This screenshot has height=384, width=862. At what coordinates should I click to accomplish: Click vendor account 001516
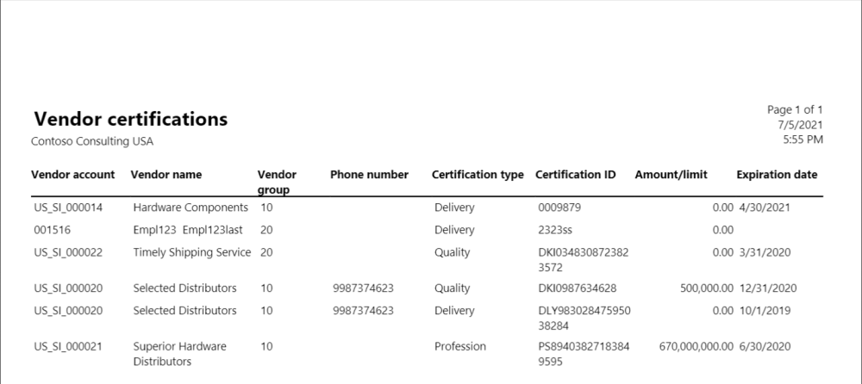pyautogui.click(x=51, y=230)
